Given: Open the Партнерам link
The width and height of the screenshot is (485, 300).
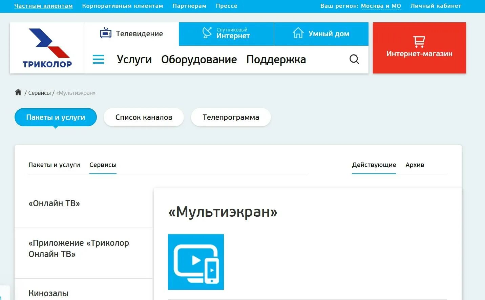Looking at the screenshot, I should point(189,6).
